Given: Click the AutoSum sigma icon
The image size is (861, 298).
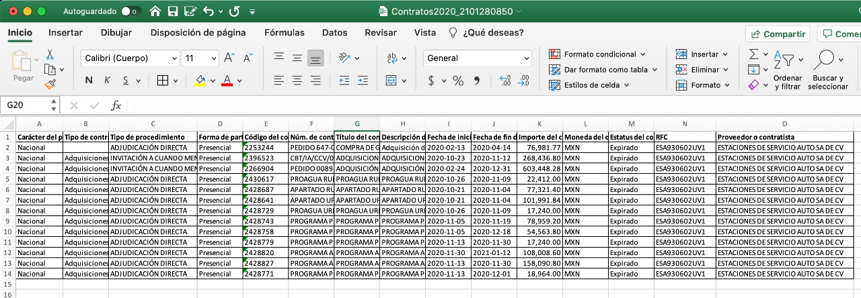Looking at the screenshot, I should (754, 54).
